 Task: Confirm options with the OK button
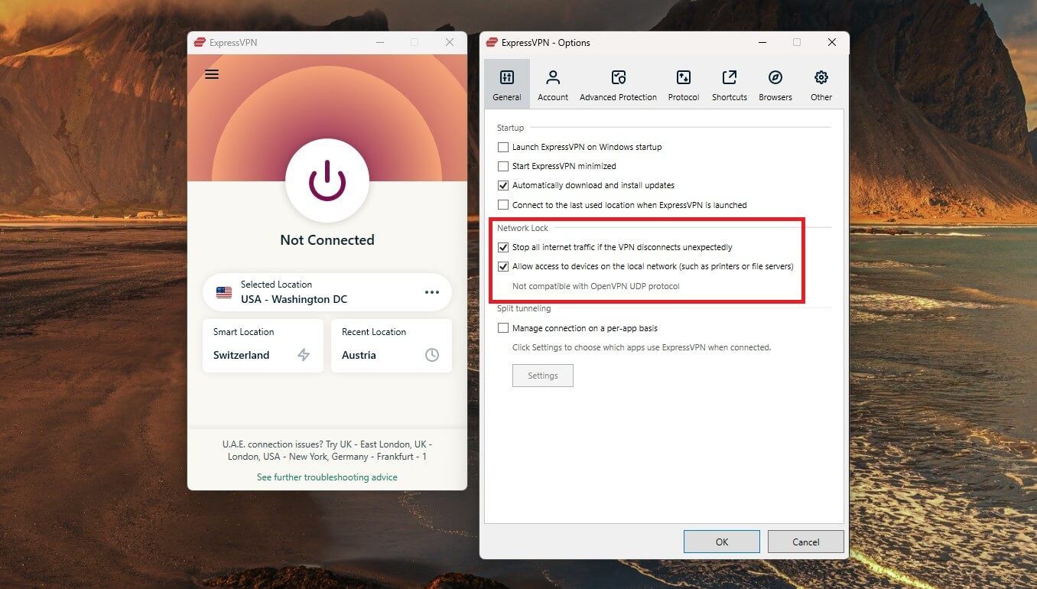click(722, 542)
